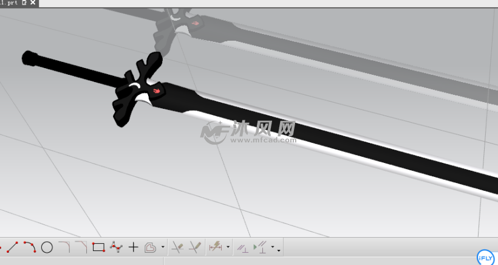Select the Fillet corner tool
The image size is (498, 265).
click(64, 247)
